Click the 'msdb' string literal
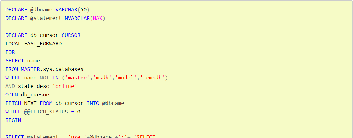This screenshot has height=138, width=353. (x=102, y=78)
